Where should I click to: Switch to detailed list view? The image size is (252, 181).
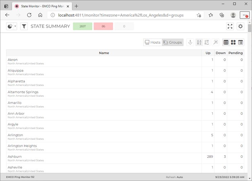click(x=240, y=42)
